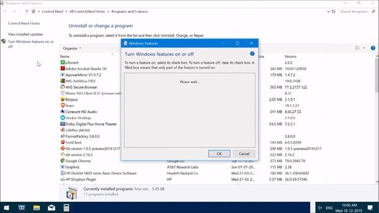The image size is (379, 213).
Task: Click the Brave browser icon
Action: [63, 105]
